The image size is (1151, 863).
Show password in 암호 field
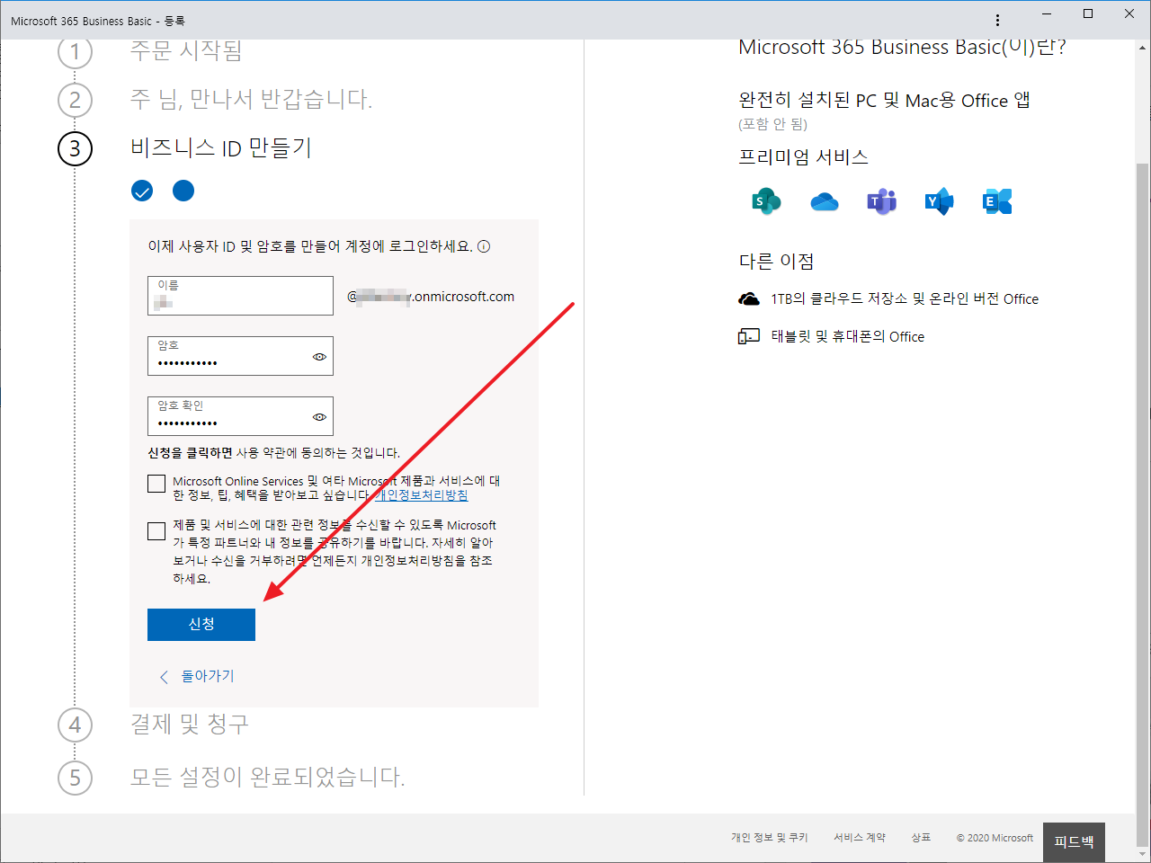tap(319, 357)
